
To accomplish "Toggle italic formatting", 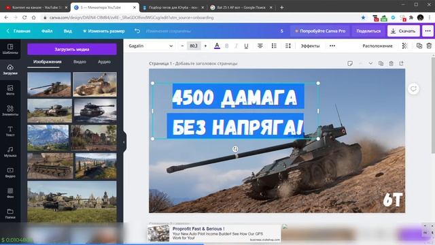I will point(236,46).
